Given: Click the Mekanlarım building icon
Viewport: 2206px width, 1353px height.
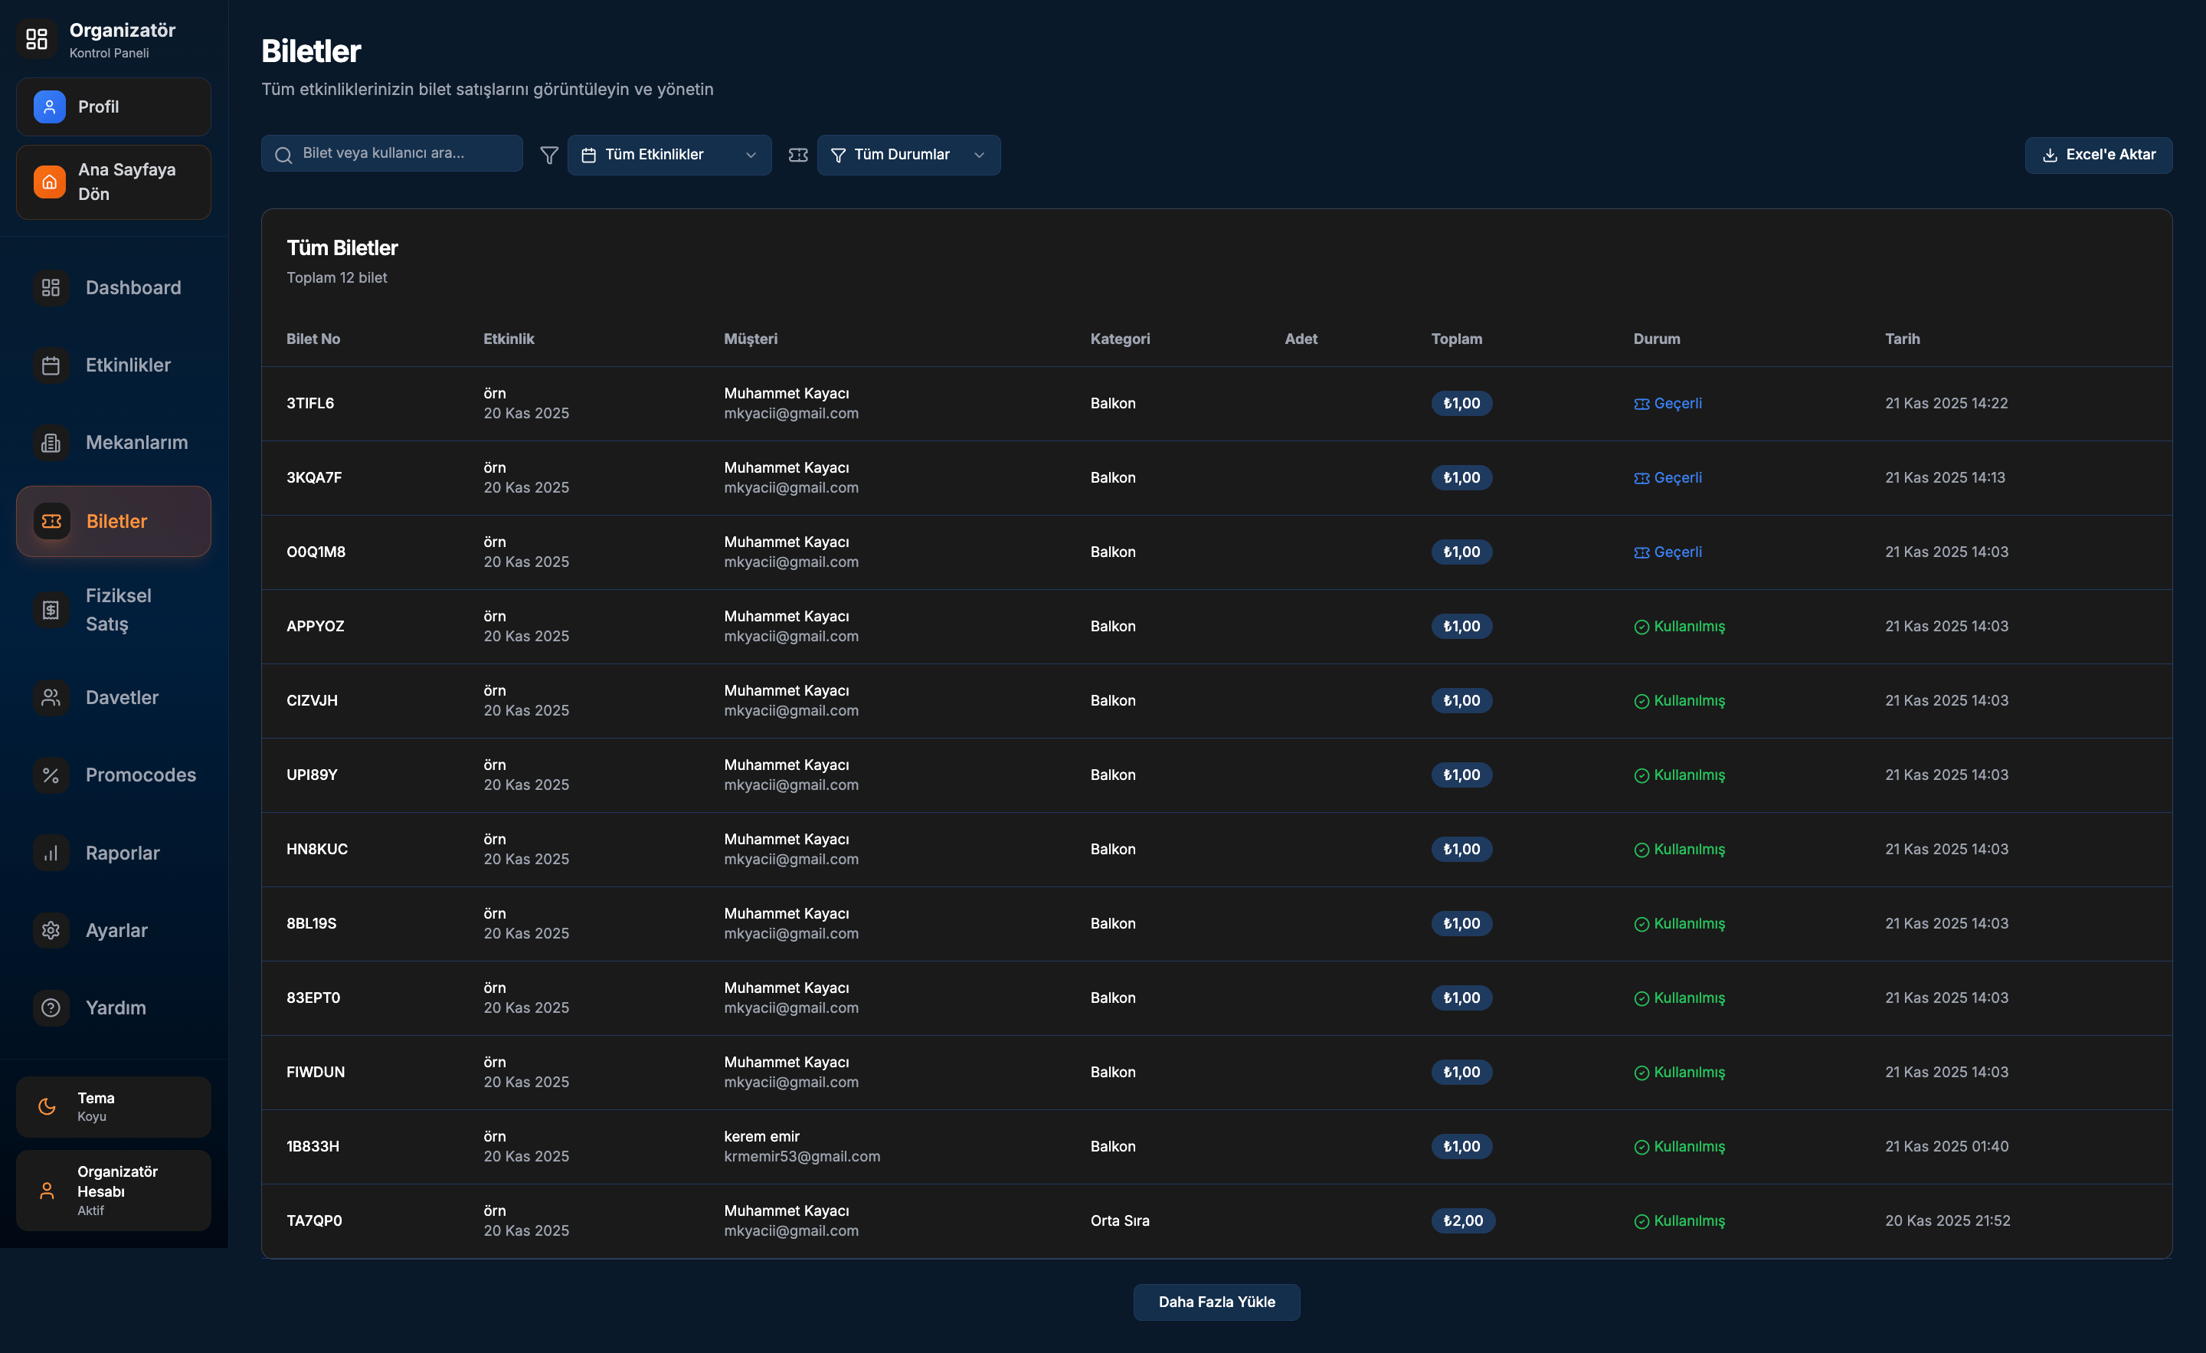Looking at the screenshot, I should tap(51, 442).
